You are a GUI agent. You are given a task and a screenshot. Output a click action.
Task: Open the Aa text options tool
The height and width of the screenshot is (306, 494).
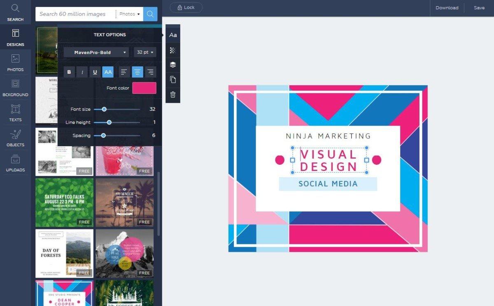pos(173,35)
